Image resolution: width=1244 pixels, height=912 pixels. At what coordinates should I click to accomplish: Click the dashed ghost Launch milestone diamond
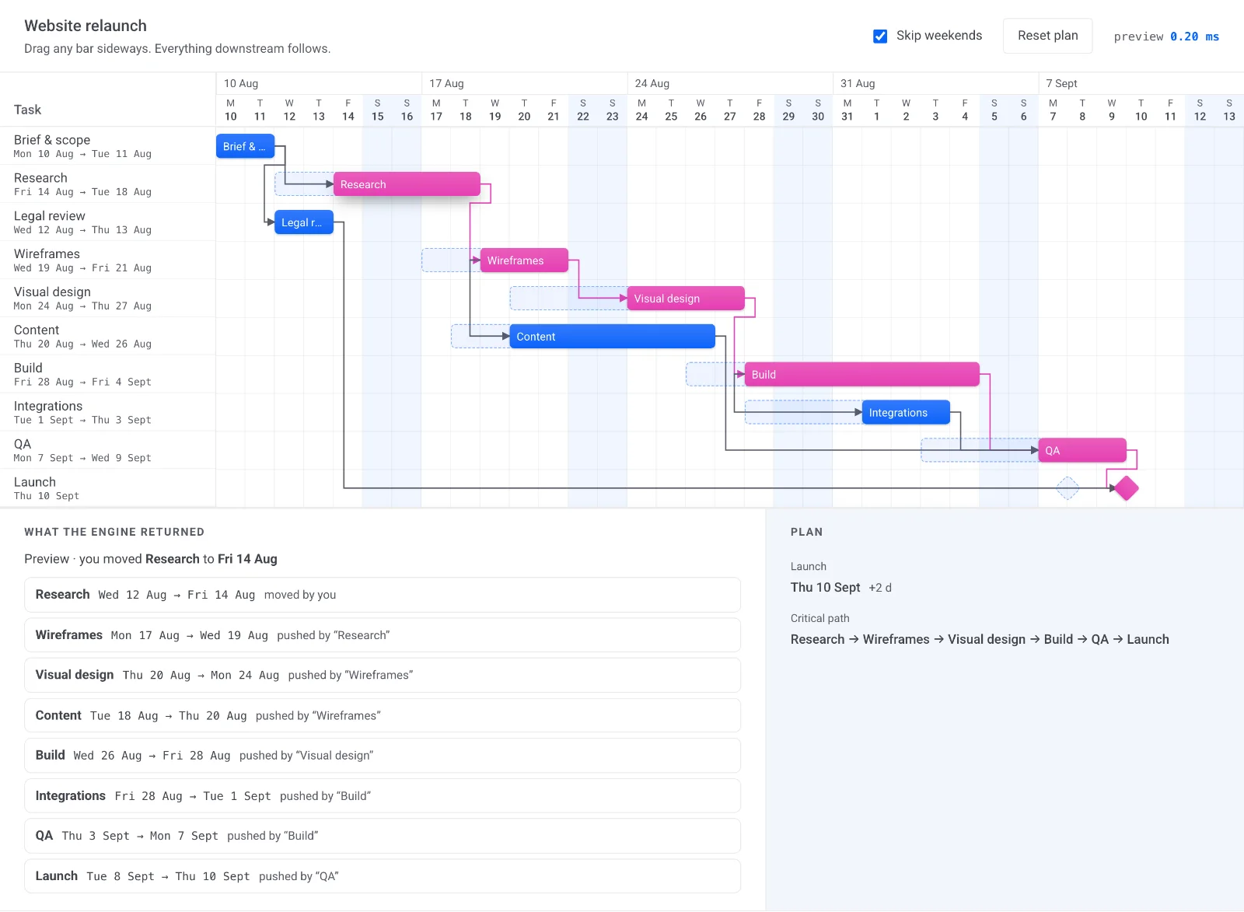[x=1068, y=488]
